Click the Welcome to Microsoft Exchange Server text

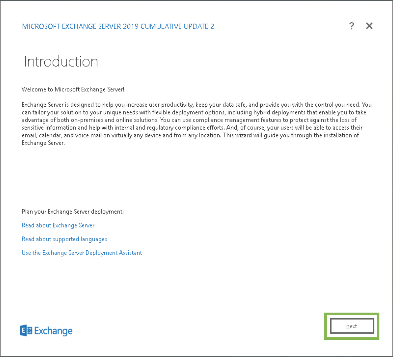pyautogui.click(x=73, y=89)
